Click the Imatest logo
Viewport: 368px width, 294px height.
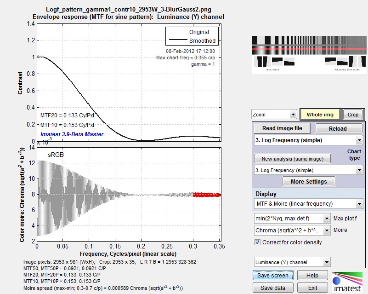tap(347, 282)
